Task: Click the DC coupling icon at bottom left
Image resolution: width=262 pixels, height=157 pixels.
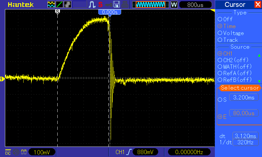Action: point(8,152)
